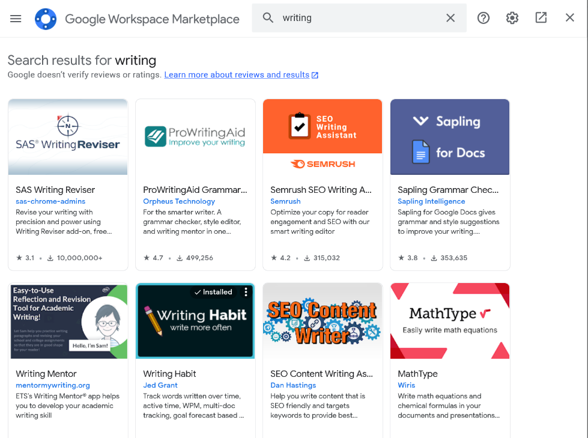
Task: Clear the search field text
Action: tap(450, 17)
